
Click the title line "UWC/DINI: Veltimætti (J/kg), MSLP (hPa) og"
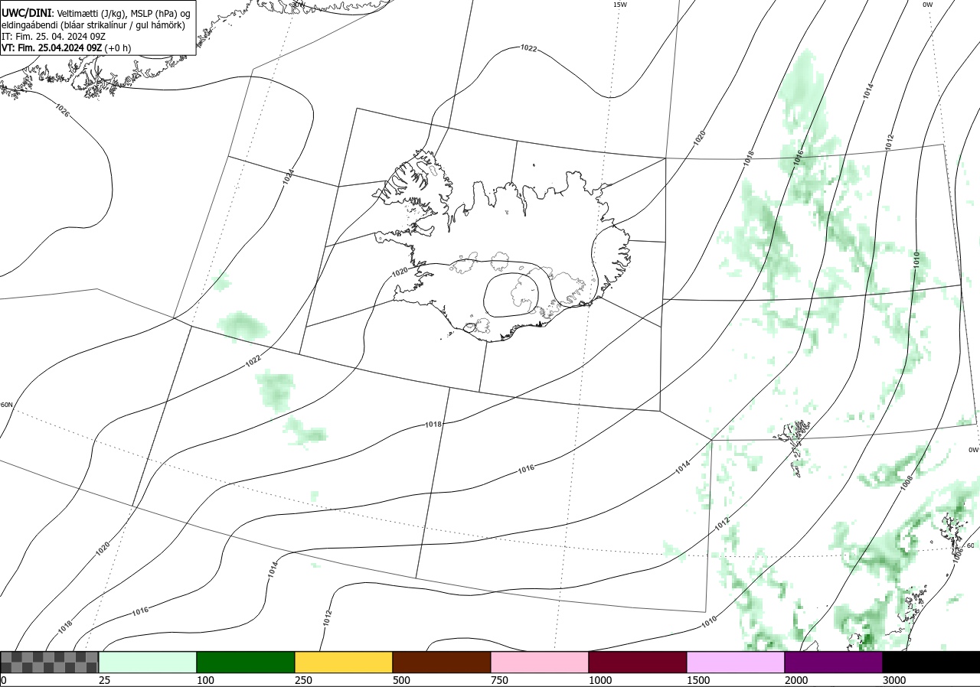[96, 14]
